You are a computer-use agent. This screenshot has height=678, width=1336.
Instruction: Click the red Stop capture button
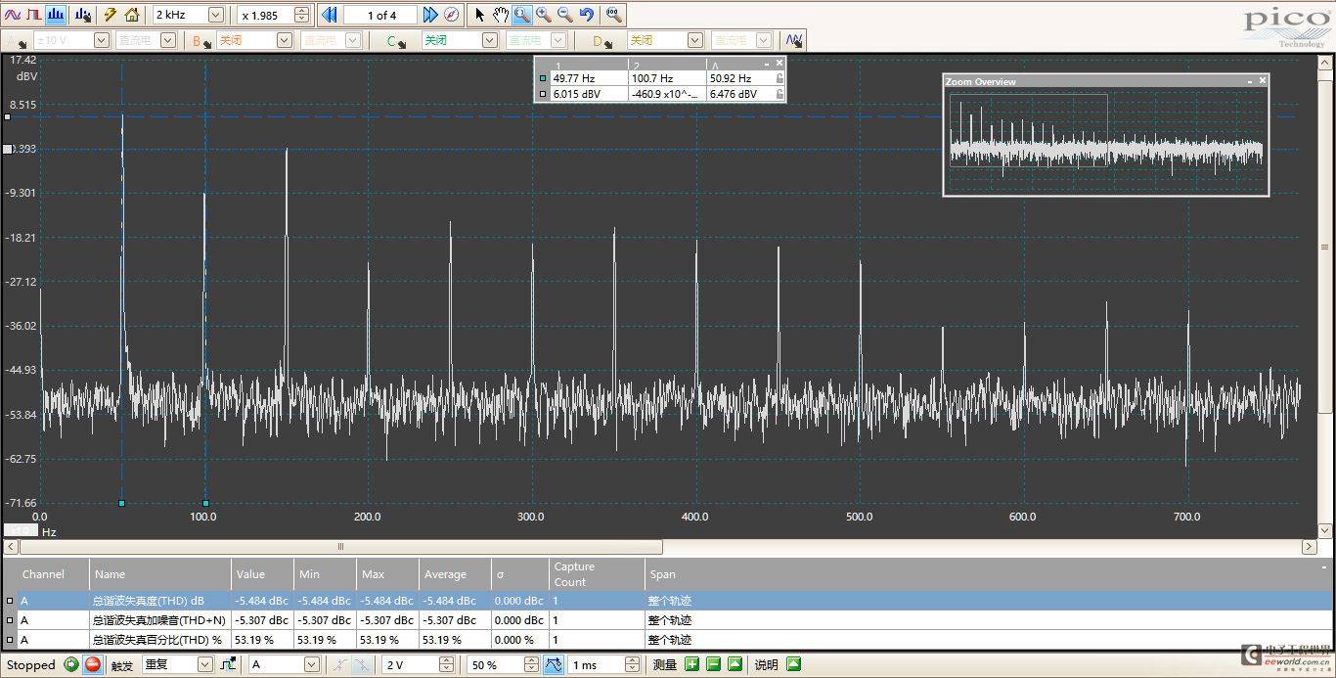[x=93, y=664]
